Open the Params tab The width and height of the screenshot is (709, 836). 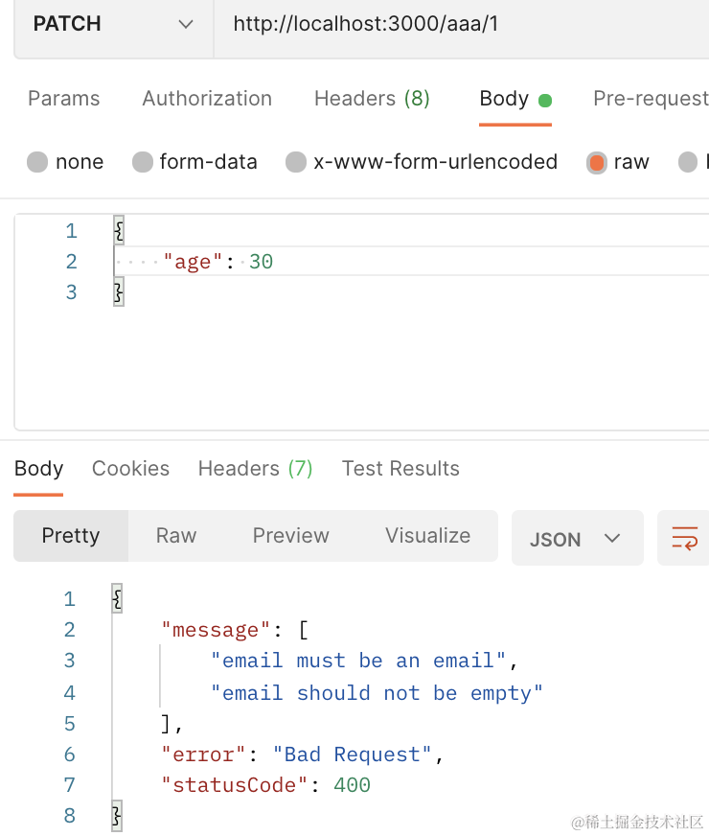(63, 99)
